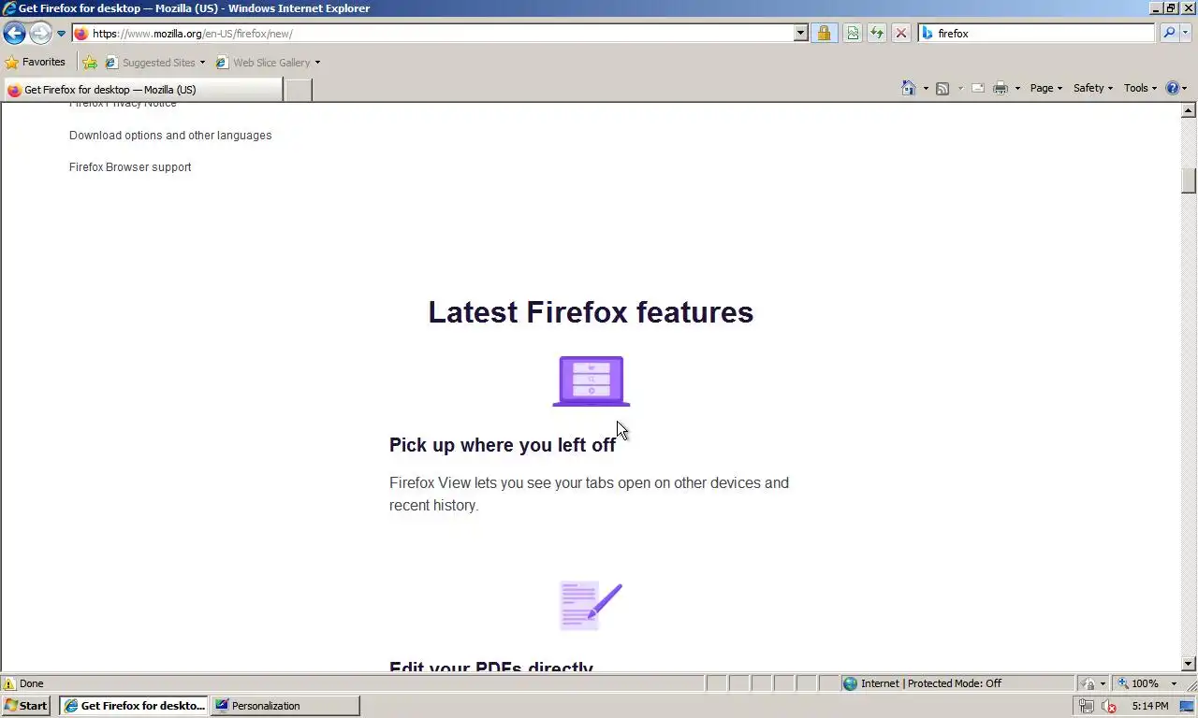Click the RSS feeds icon

942,88
